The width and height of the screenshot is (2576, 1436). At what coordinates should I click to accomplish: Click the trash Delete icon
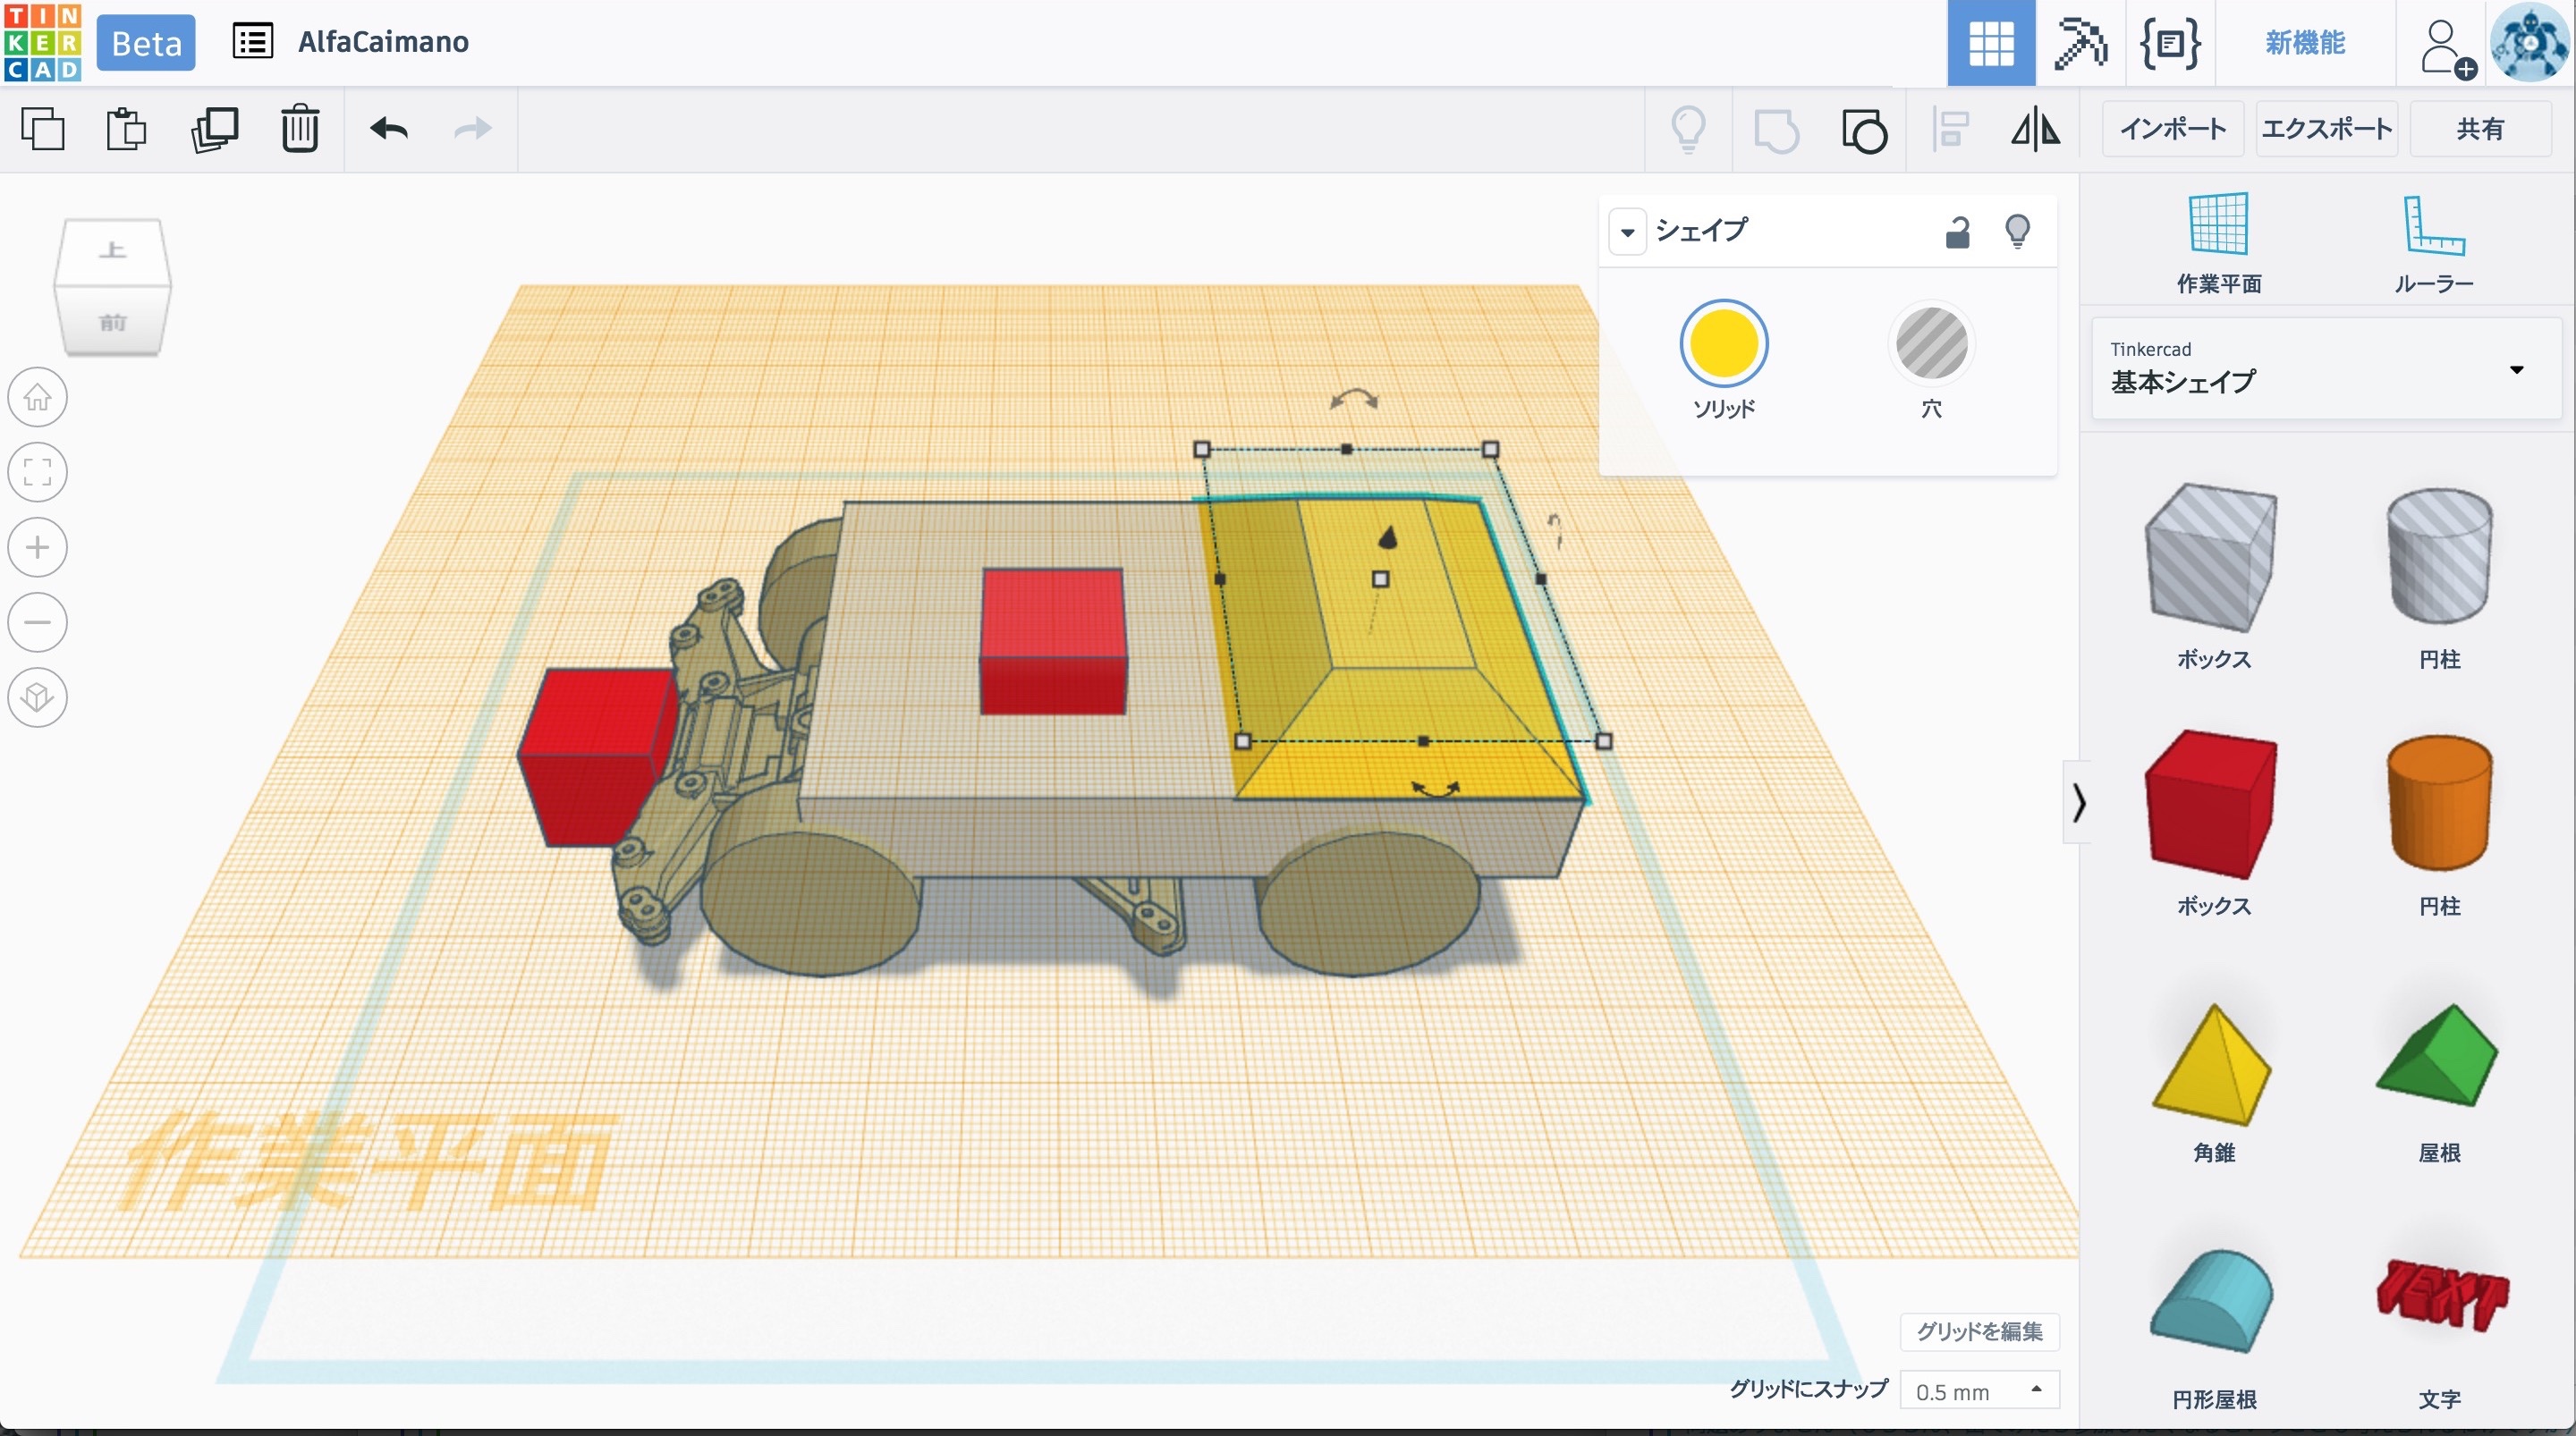point(299,129)
